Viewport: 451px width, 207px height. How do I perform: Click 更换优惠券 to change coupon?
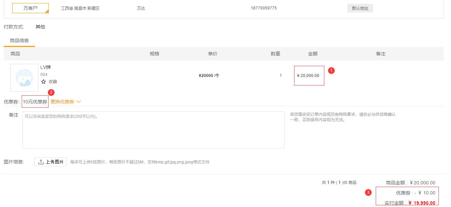point(62,101)
